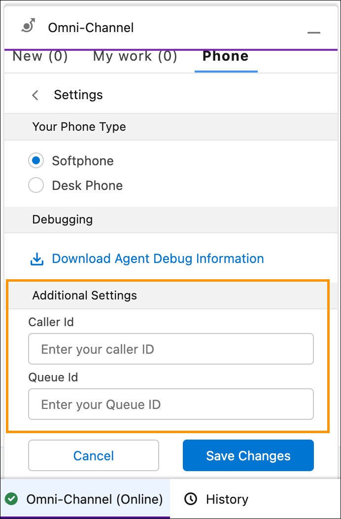Image resolution: width=341 pixels, height=519 pixels.
Task: Select the Desk Phone radio button
Action: click(x=36, y=185)
